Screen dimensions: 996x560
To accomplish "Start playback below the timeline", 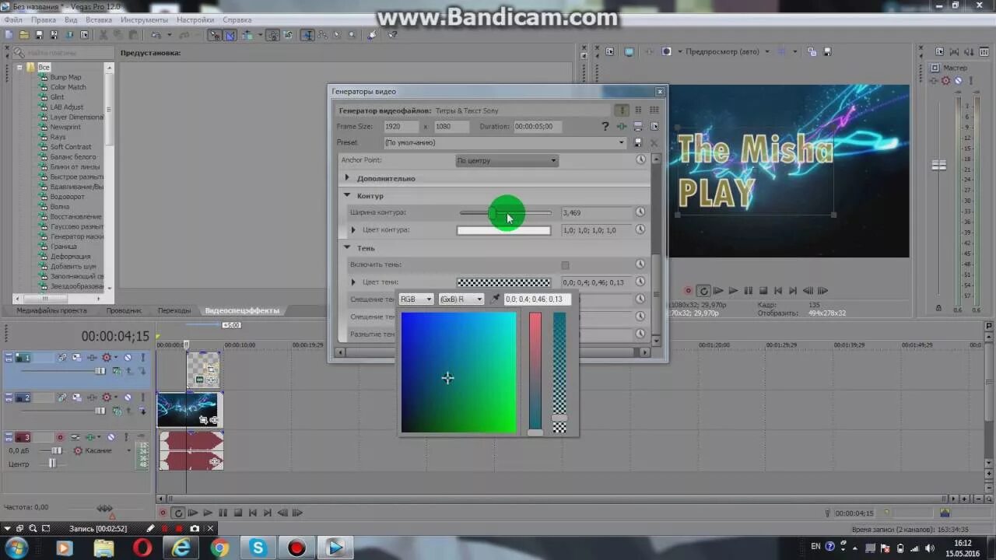I will click(x=208, y=513).
